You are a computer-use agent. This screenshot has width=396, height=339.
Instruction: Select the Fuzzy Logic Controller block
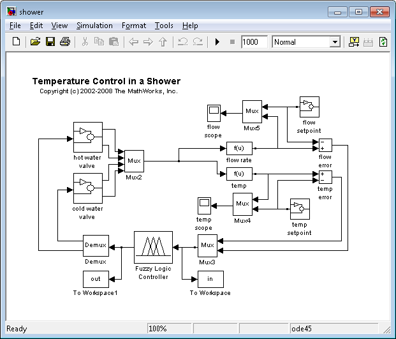(153, 247)
